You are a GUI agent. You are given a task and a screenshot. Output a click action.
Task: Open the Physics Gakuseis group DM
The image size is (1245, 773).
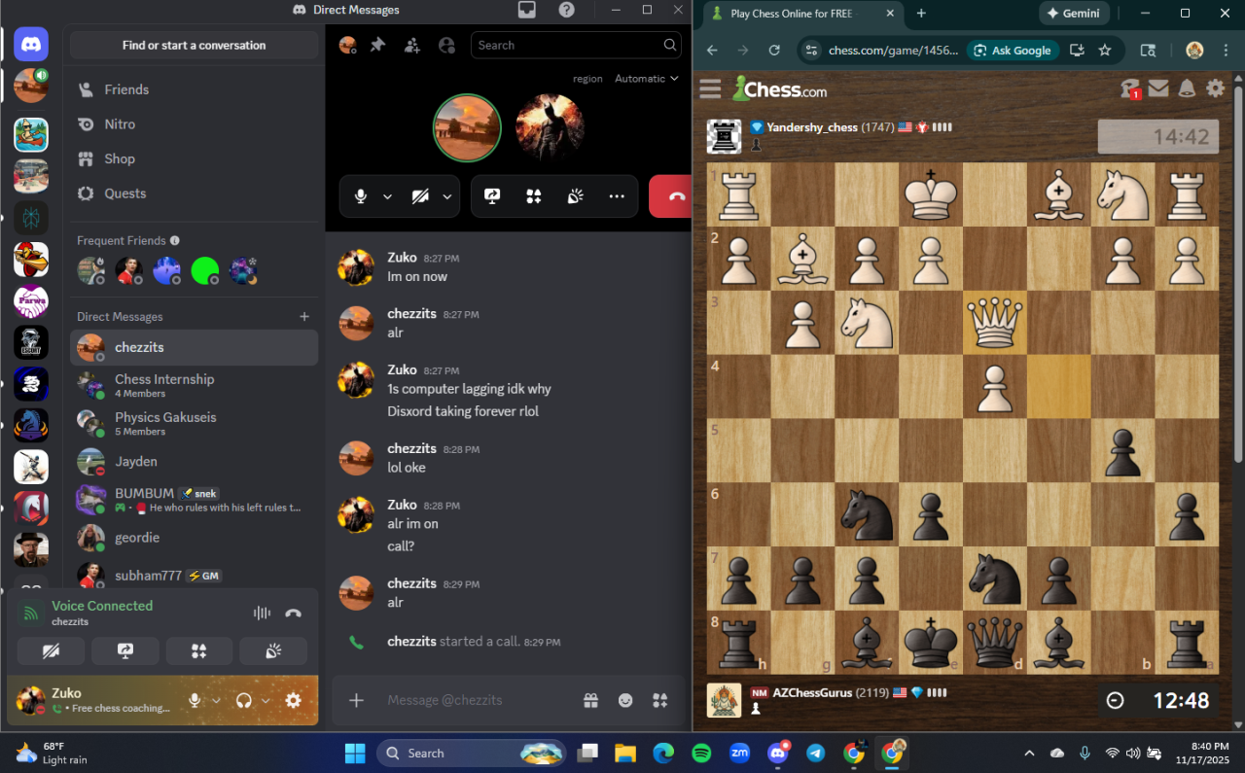(x=195, y=423)
